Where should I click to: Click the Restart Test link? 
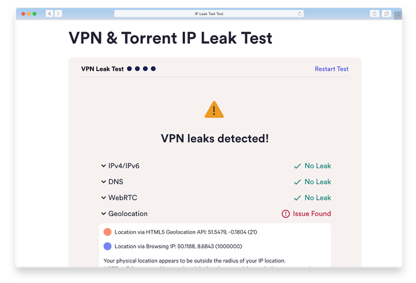[x=332, y=69]
